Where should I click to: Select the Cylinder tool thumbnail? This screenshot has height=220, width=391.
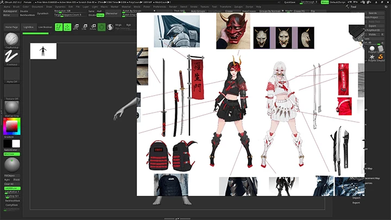click(x=381, y=48)
